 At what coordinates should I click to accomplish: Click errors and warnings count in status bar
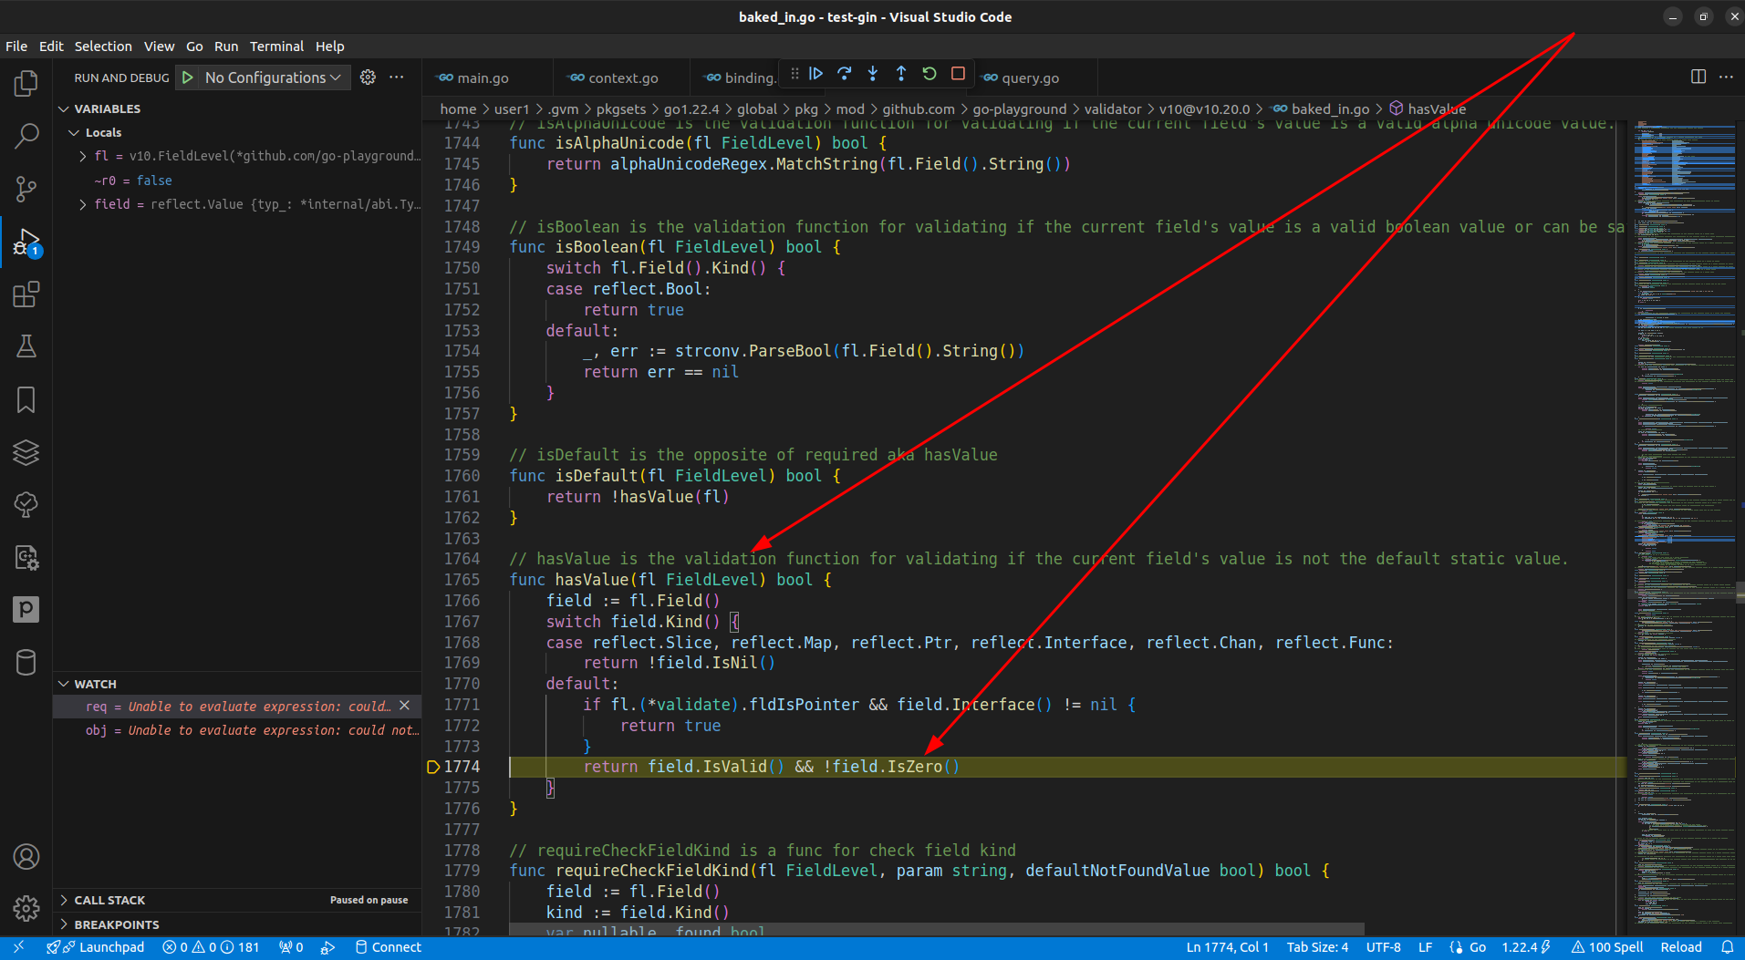pos(211,947)
